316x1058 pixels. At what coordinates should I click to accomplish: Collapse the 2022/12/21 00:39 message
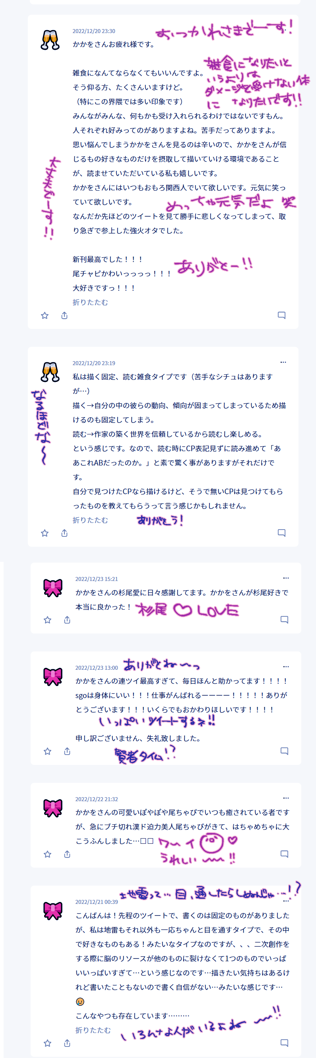pyautogui.click(x=93, y=1030)
